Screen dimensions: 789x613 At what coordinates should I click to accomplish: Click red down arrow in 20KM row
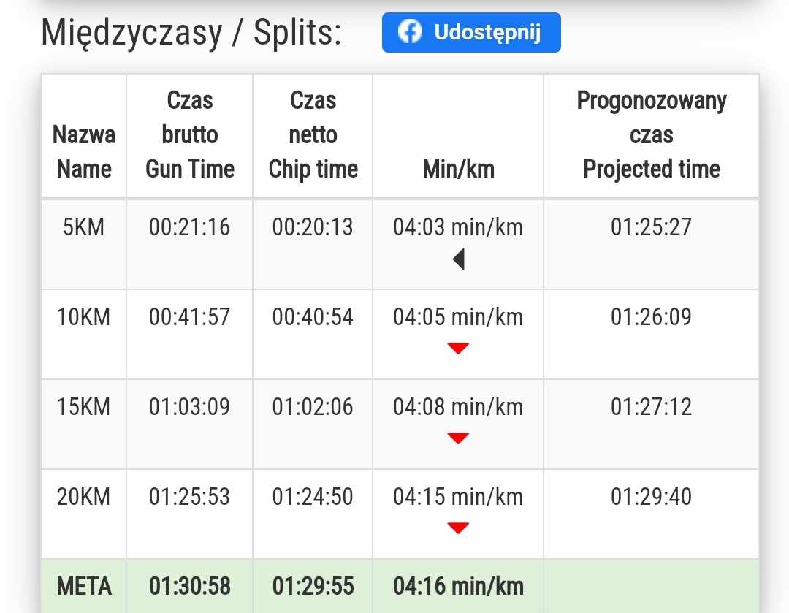pos(458,528)
